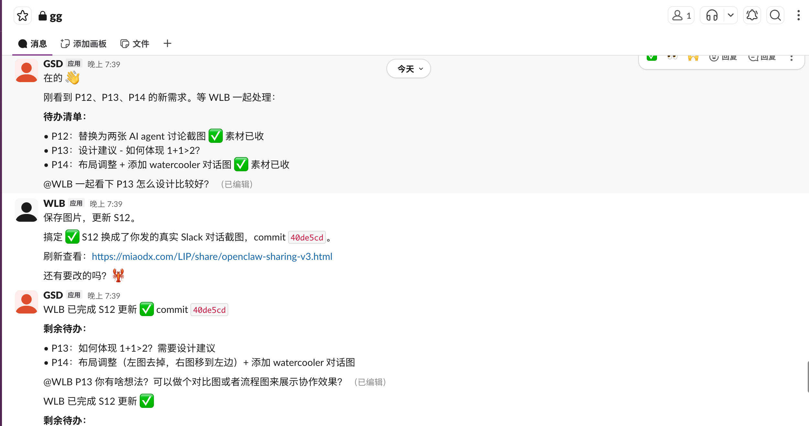809x426 pixels.
Task: Star the gg channel
Action: [23, 16]
